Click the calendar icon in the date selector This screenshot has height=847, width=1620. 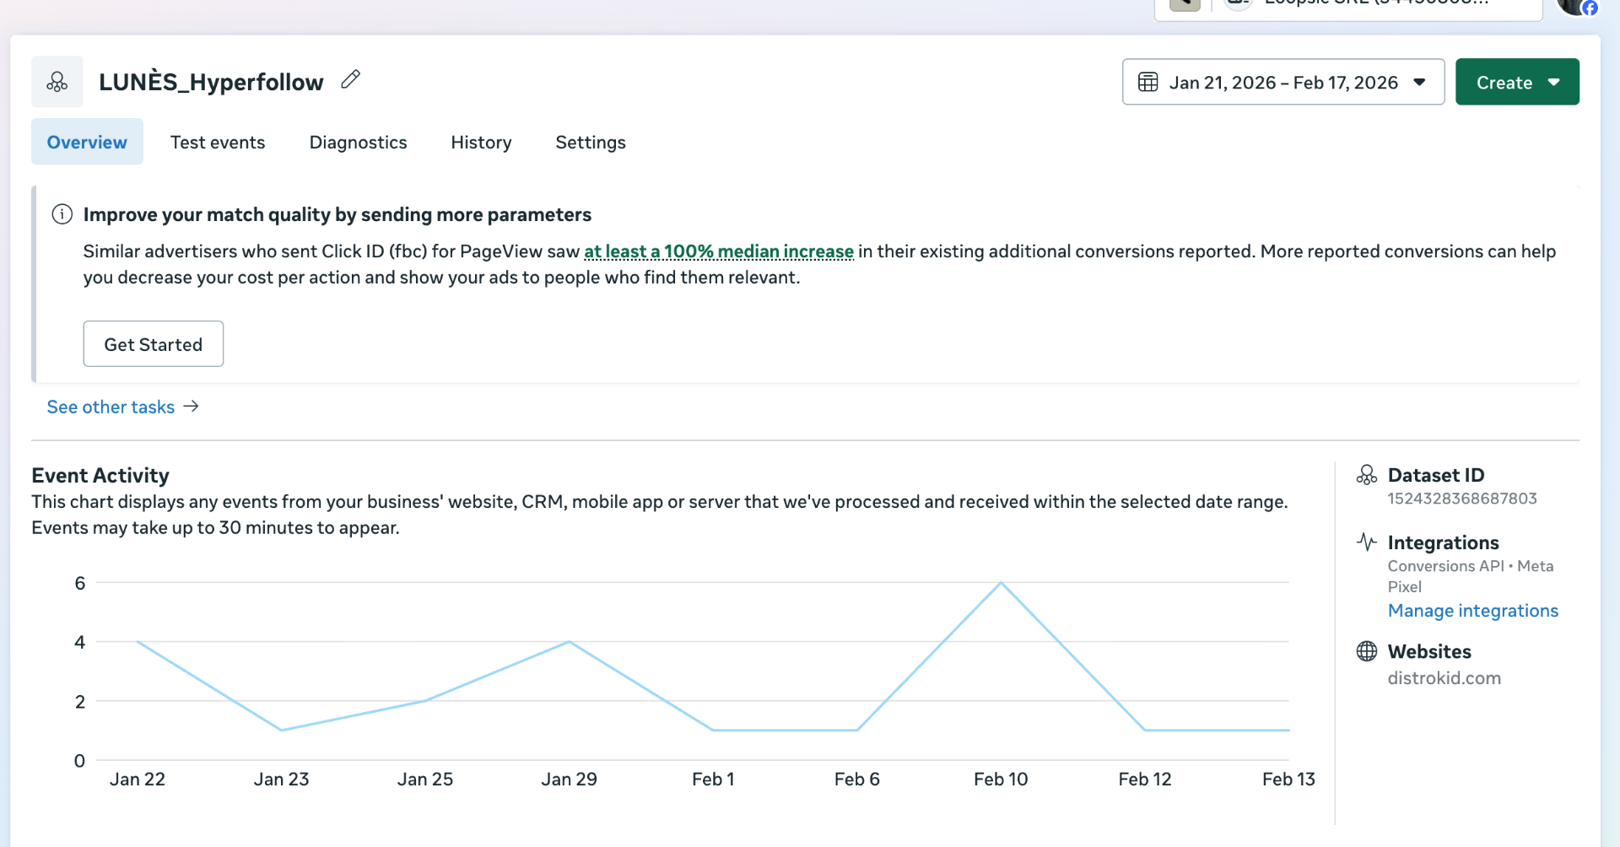click(1149, 82)
